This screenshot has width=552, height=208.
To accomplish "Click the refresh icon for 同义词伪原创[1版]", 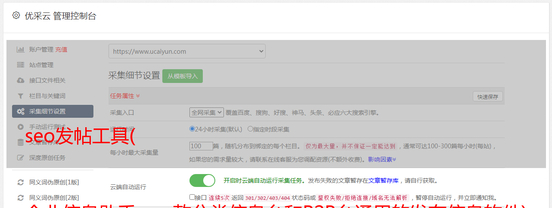I will 20,182.
